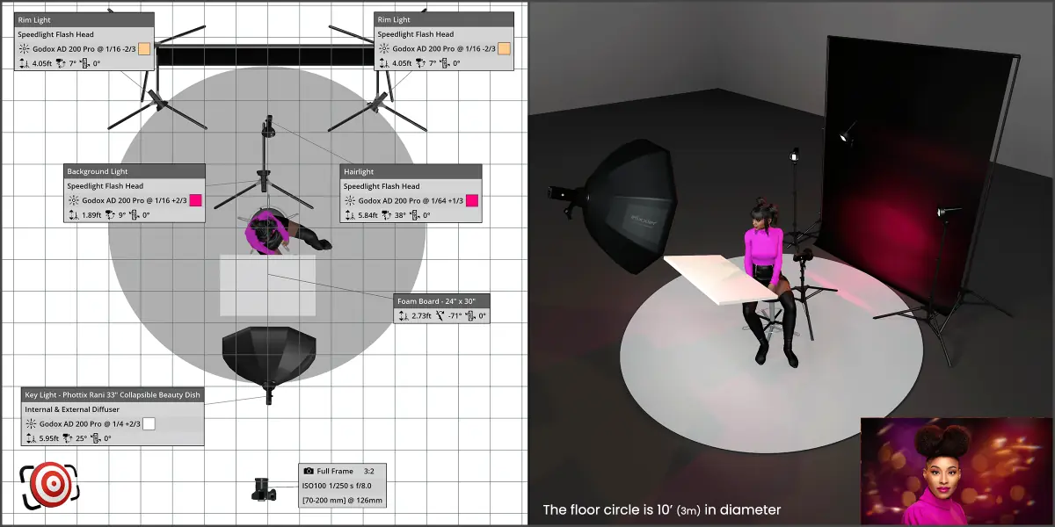Click the magenta swatch in Hairlight label
1055x527 pixels.
click(472, 201)
